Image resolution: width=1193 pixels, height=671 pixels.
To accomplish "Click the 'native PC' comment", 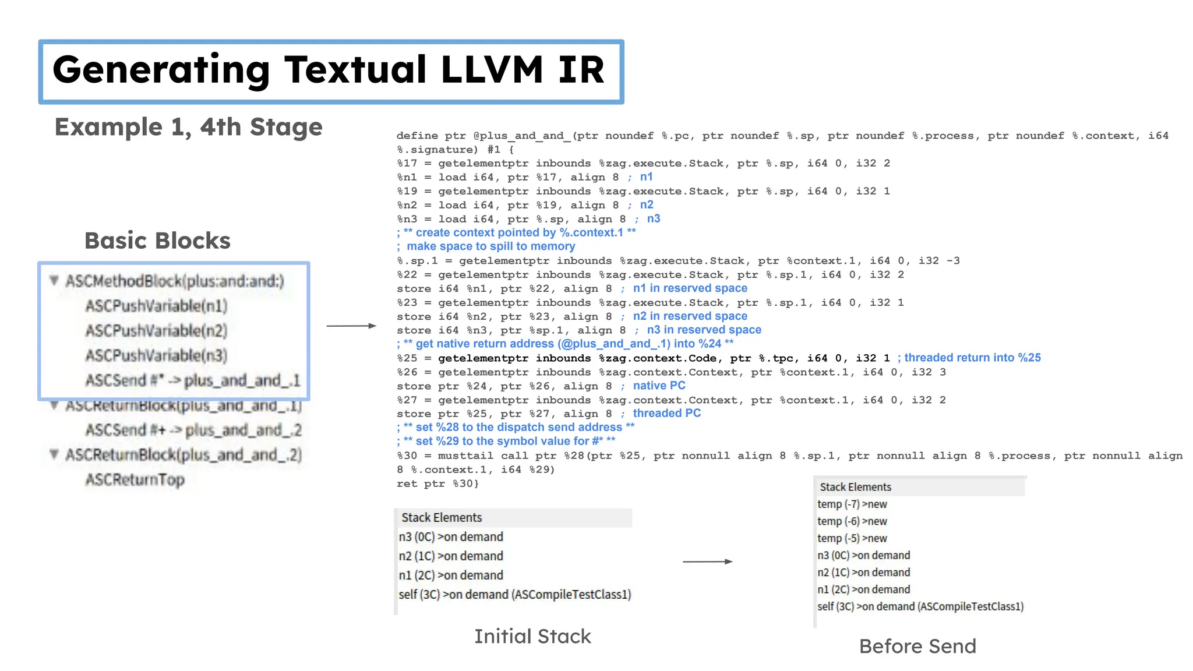I will [x=659, y=386].
